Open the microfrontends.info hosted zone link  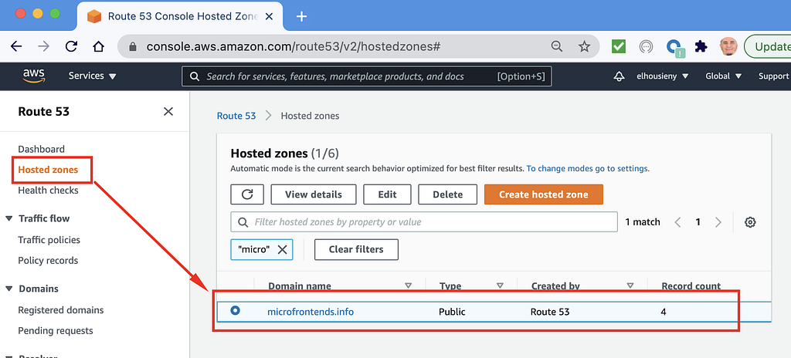(311, 312)
